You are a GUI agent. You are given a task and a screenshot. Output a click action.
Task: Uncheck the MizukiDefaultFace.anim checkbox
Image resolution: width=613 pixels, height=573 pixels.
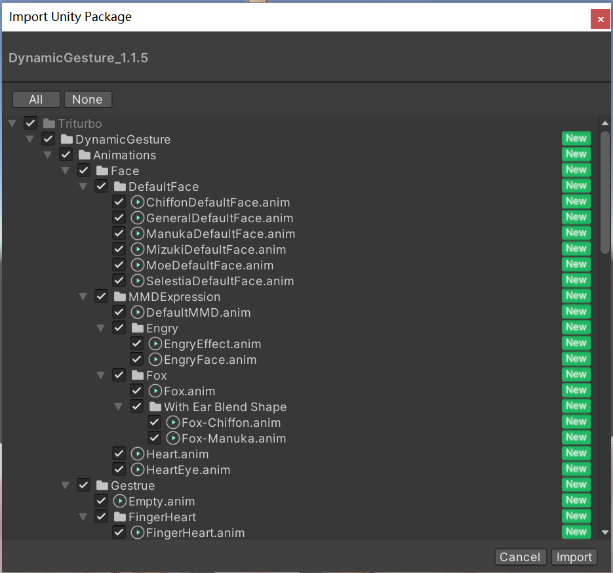[119, 250]
